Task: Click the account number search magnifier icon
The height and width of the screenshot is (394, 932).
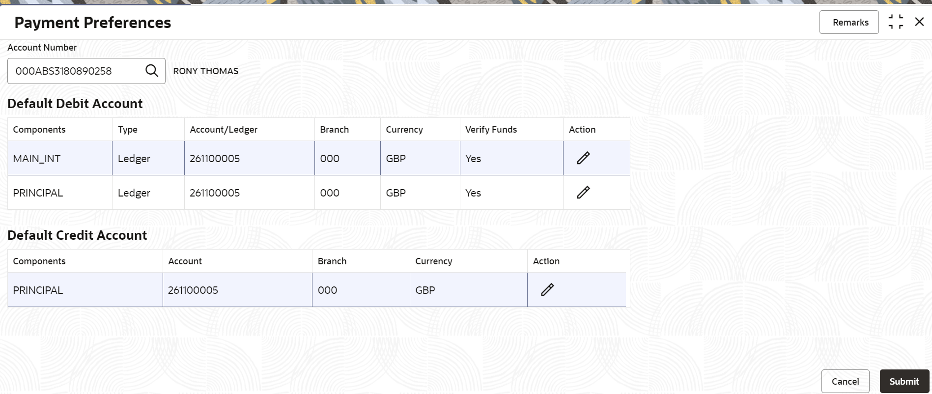Action: click(152, 71)
